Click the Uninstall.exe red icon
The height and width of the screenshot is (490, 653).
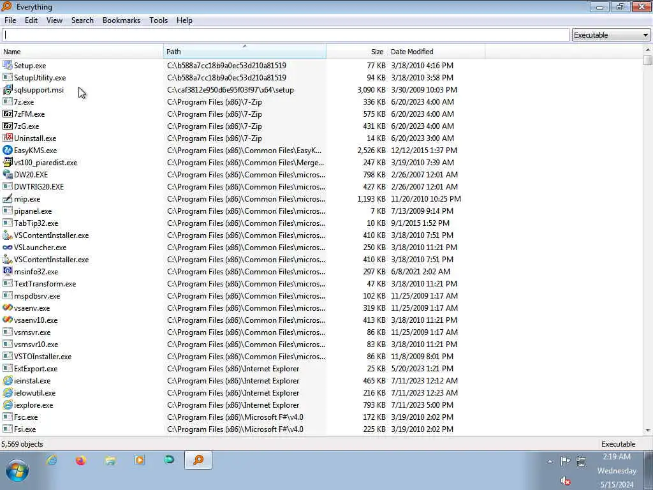coord(8,138)
